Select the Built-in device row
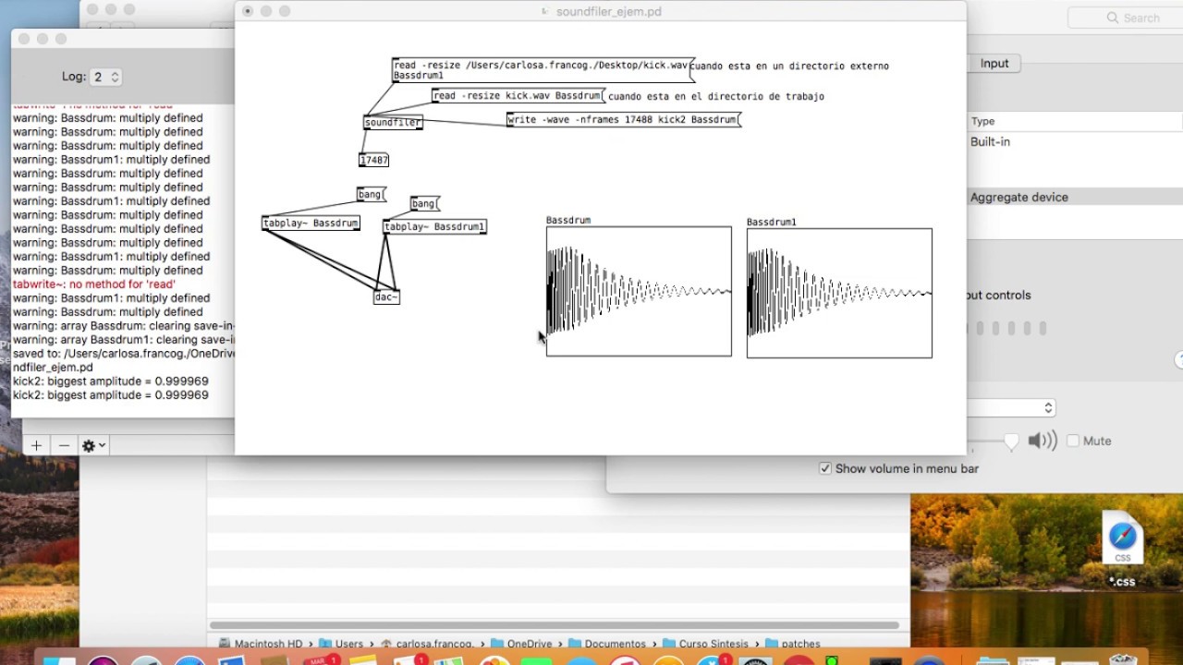The width and height of the screenshot is (1183, 665). (1075, 141)
